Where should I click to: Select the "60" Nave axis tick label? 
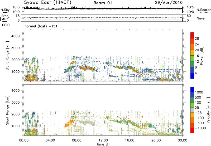[189, 16]
